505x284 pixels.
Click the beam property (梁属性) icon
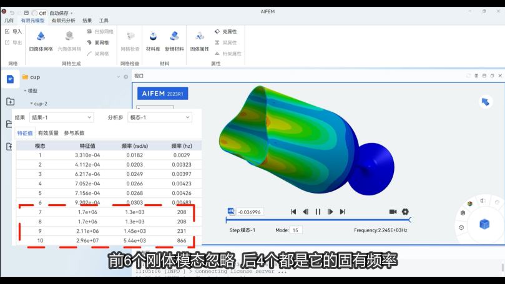pyautogui.click(x=217, y=42)
